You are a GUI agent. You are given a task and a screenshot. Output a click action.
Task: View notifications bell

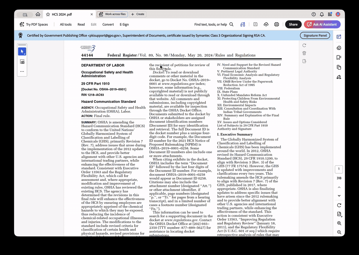point(322,14)
